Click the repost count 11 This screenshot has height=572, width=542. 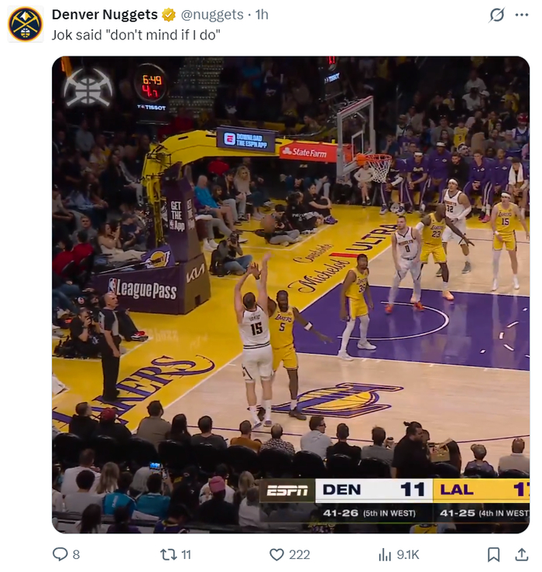coord(186,554)
